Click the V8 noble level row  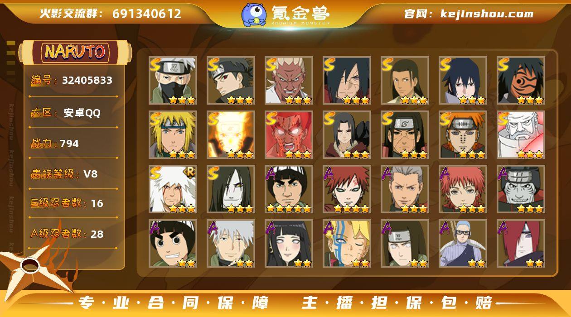(x=73, y=174)
